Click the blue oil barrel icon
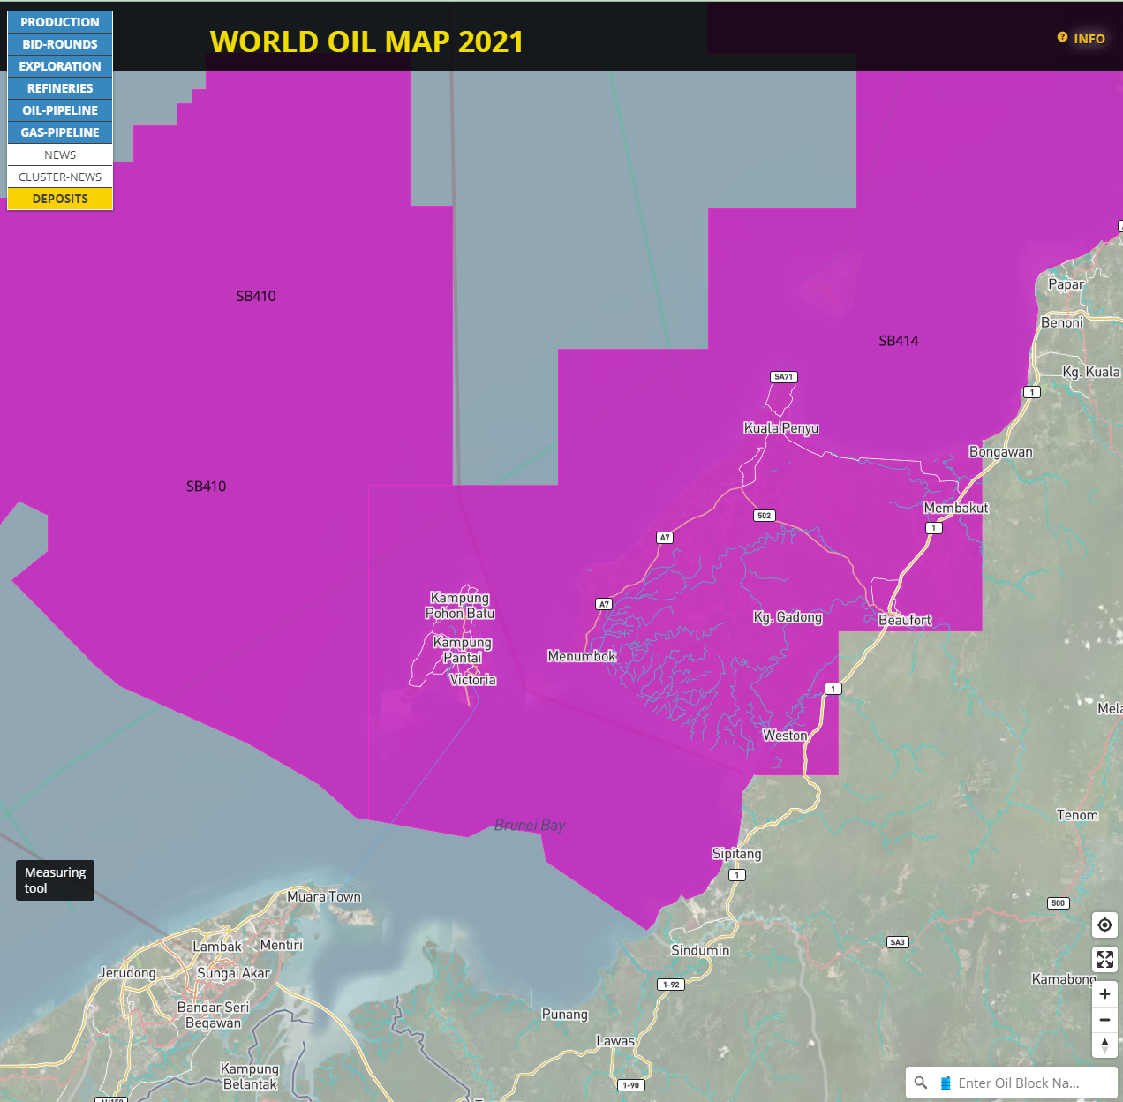The image size is (1123, 1102). (x=946, y=1083)
